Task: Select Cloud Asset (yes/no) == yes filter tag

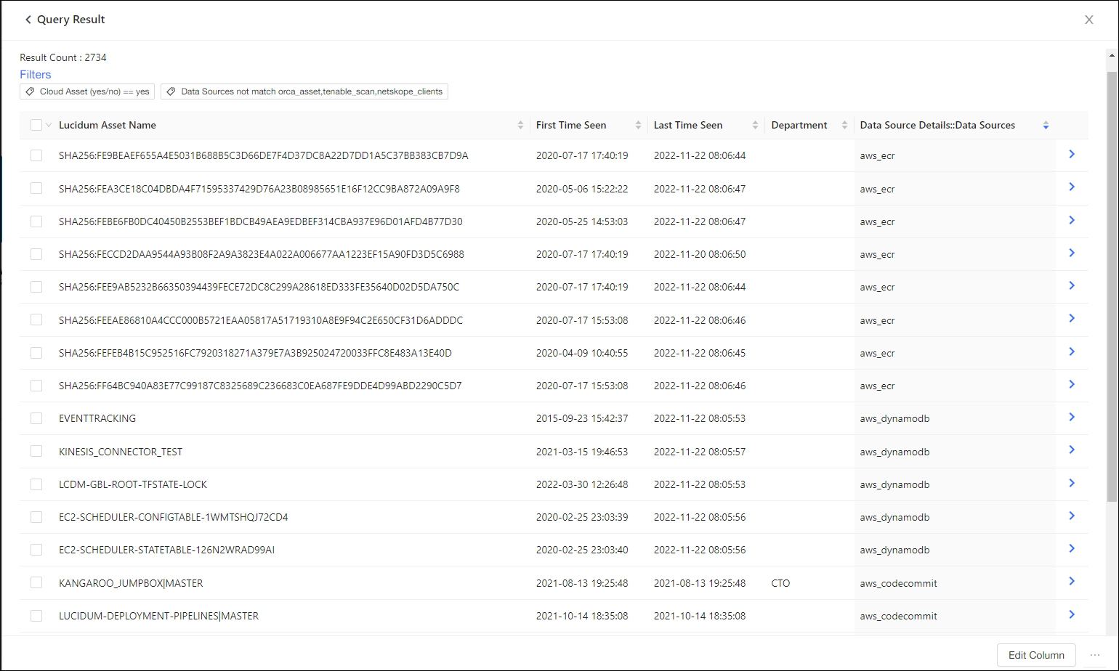Action: (x=87, y=91)
